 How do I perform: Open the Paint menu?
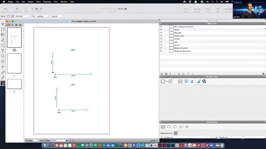pyautogui.click(x=38, y=2)
